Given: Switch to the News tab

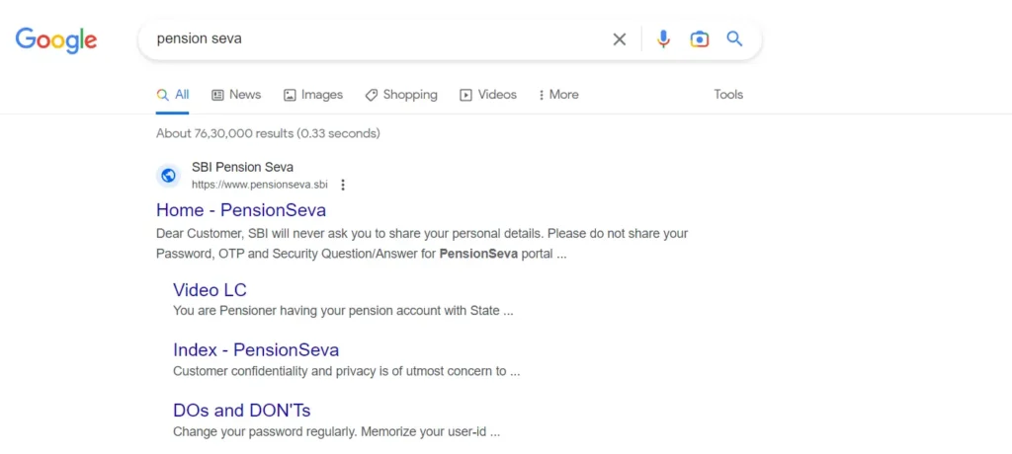Looking at the screenshot, I should click(236, 95).
